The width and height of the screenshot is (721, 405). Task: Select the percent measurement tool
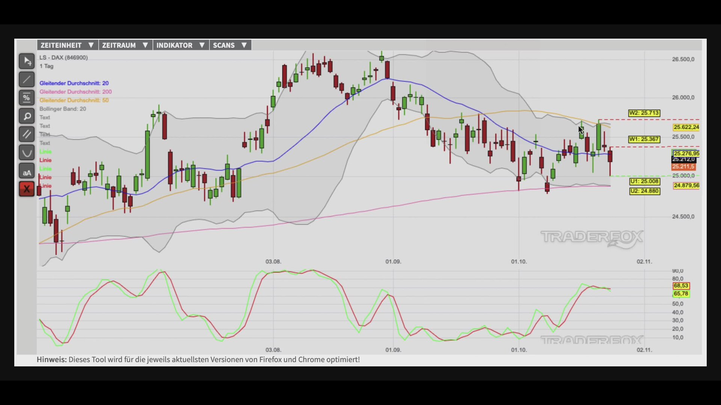point(27,98)
